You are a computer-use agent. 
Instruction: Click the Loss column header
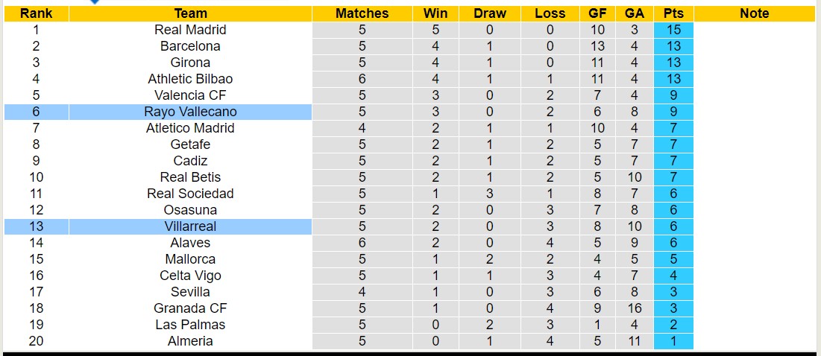click(x=550, y=13)
